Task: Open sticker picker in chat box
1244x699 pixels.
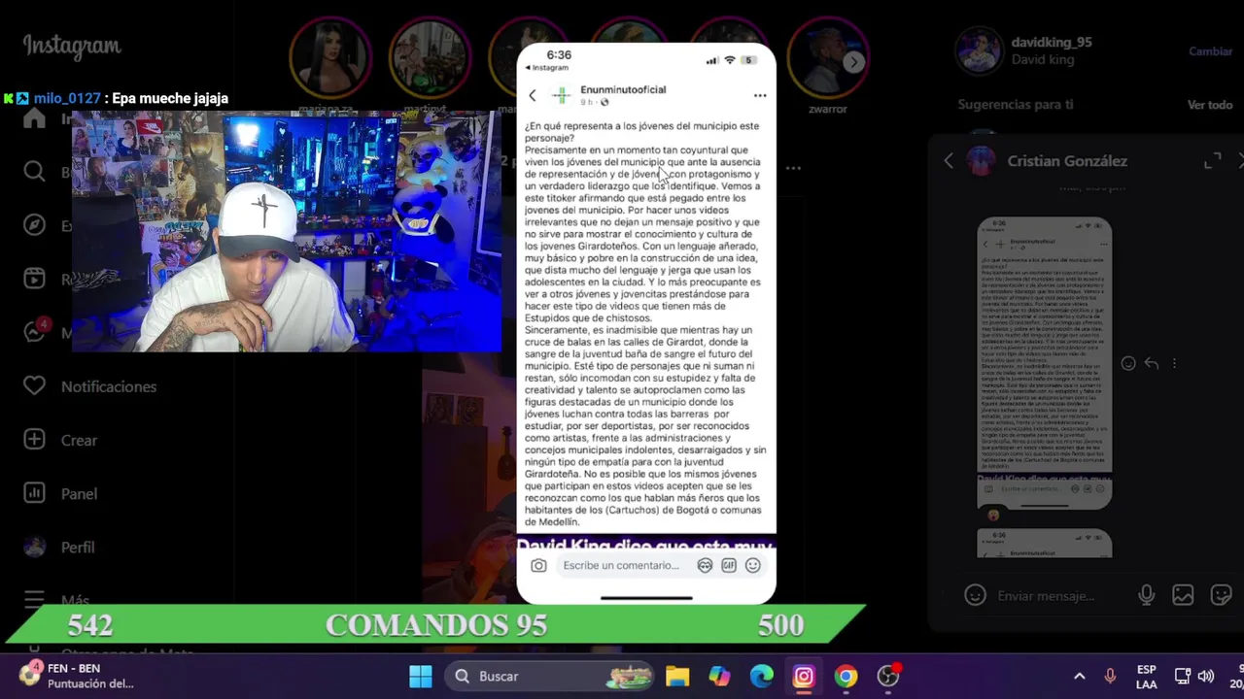Action: click(1221, 595)
